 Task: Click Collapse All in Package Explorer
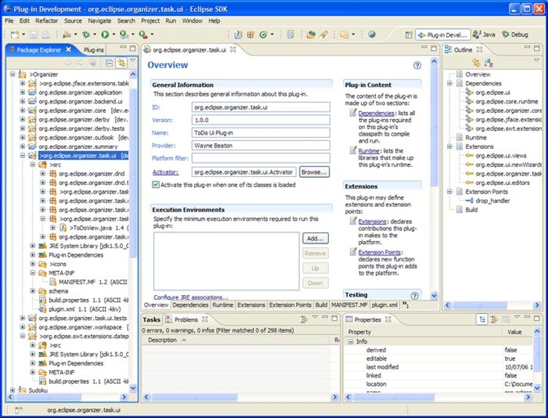109,63
